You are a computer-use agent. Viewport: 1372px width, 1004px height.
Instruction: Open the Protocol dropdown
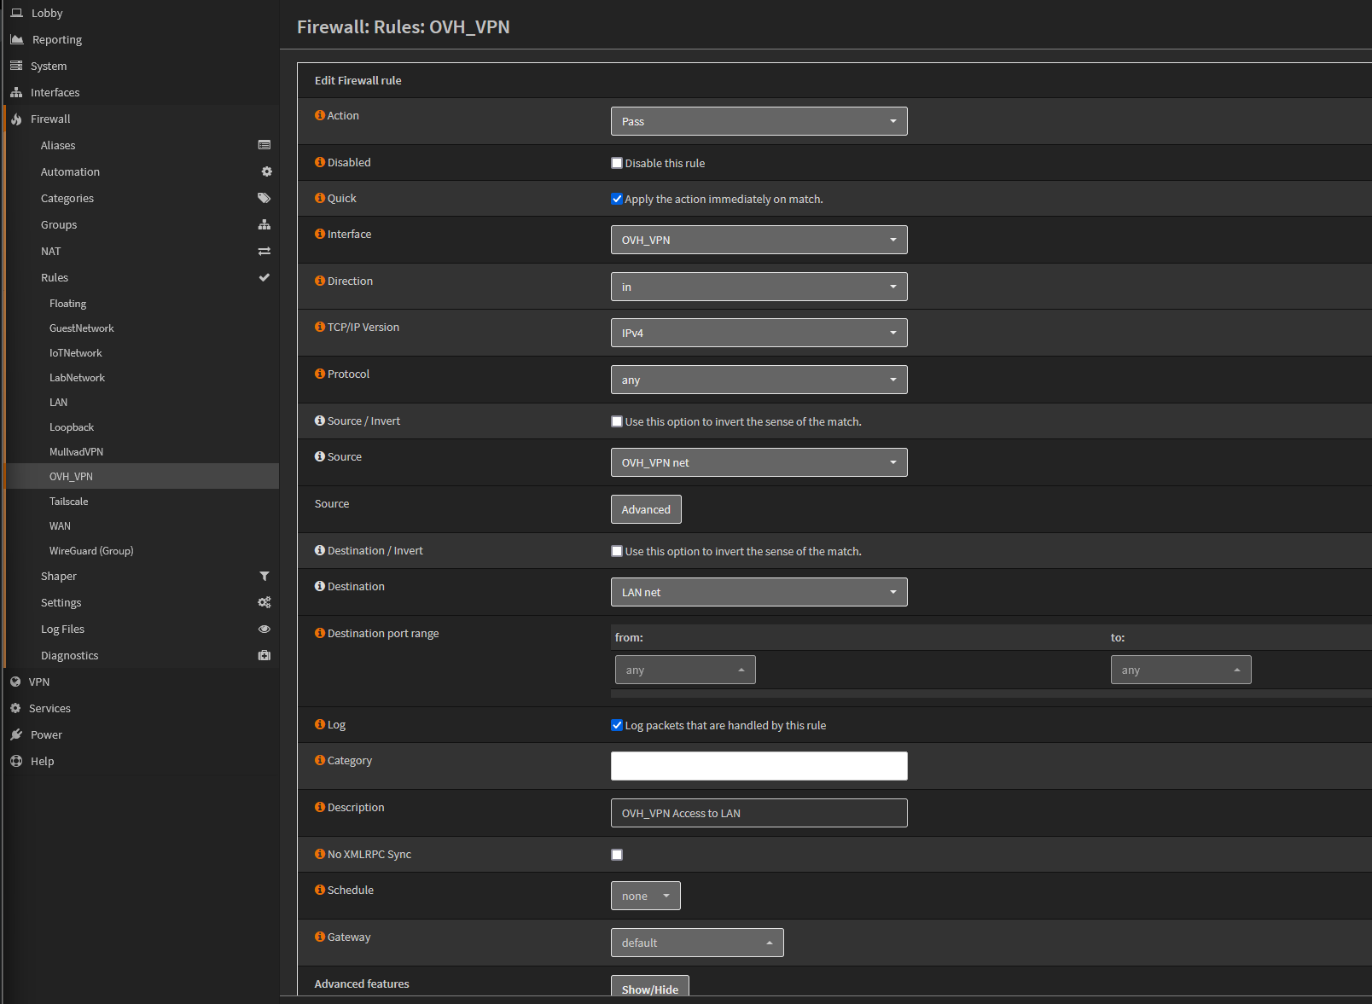click(759, 380)
